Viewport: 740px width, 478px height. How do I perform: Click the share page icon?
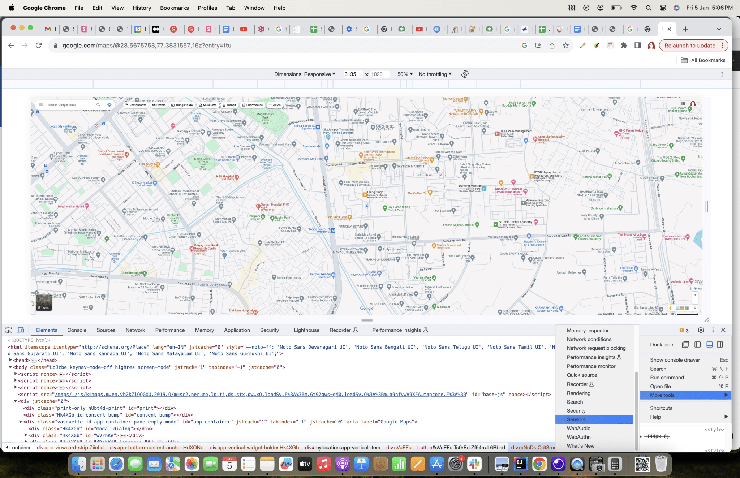pos(552,46)
